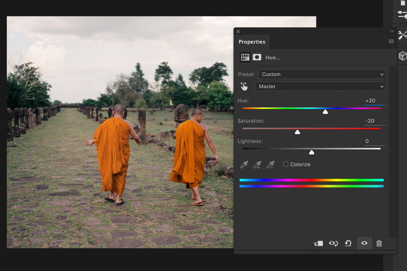Open the Preset dropdown showing Custom

point(322,74)
